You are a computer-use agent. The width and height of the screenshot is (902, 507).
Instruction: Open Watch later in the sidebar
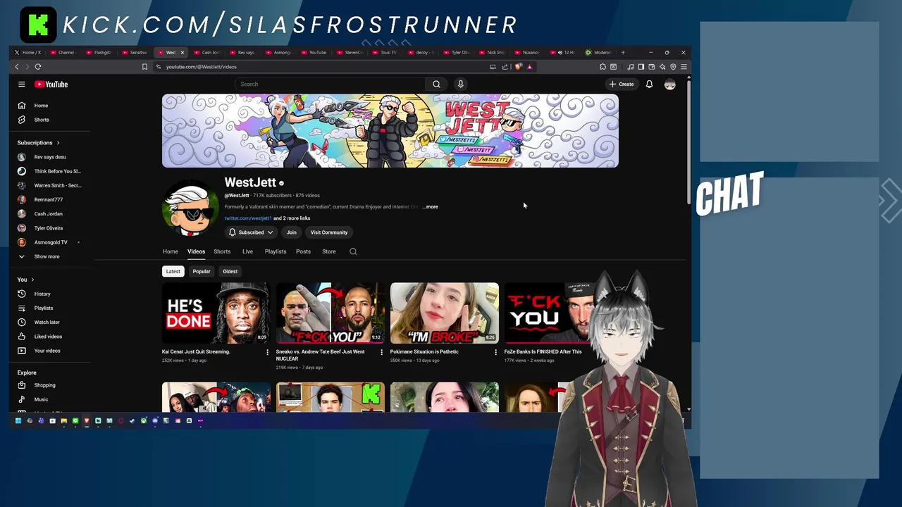tap(49, 322)
